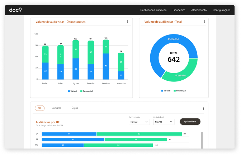Viewport: 241px width, 155px height.
Task: Click MG presencial bar showing 26
Action: (118, 145)
